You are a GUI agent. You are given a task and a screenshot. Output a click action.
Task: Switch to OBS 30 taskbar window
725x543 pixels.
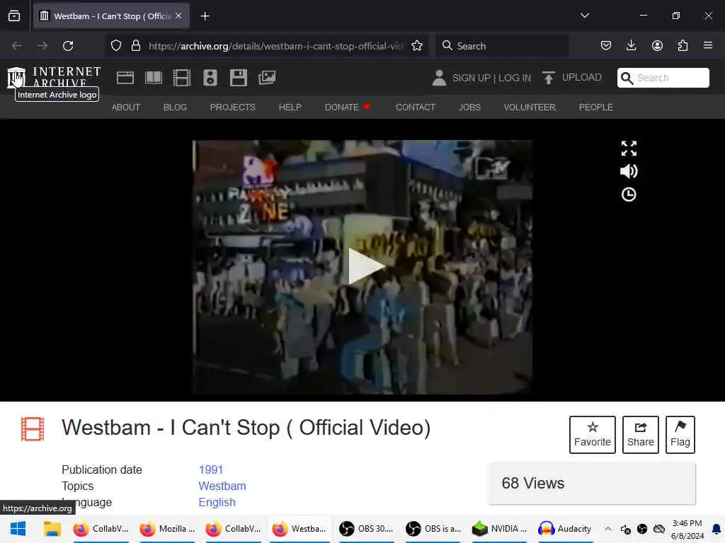tap(366, 529)
